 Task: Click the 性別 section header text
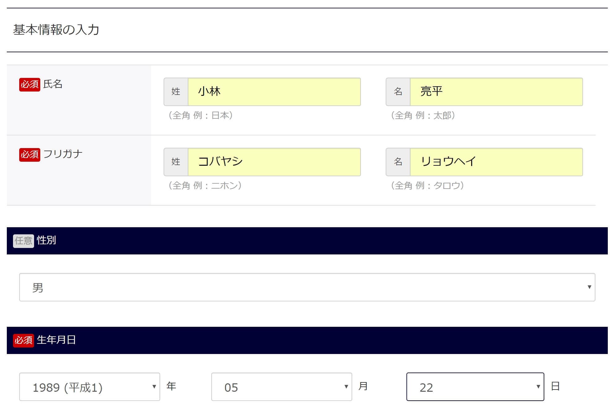(x=46, y=240)
